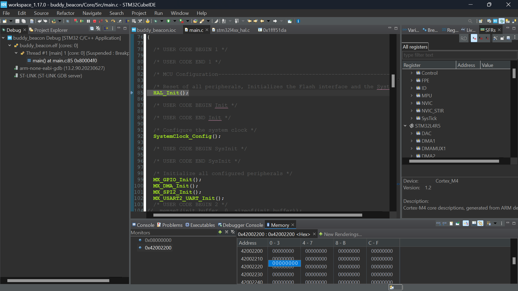The height and width of the screenshot is (291, 518).
Task: Switch to the Git perspective icon
Action: point(508,21)
